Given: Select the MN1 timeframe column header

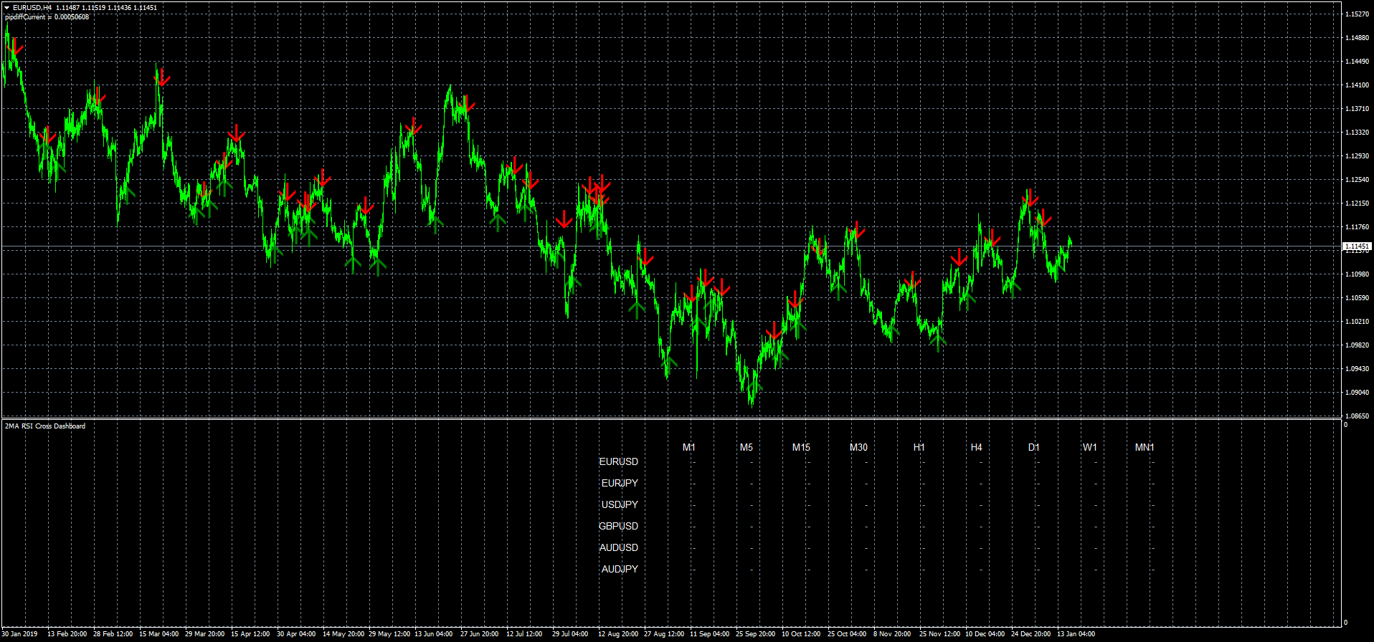Looking at the screenshot, I should 1145,447.
